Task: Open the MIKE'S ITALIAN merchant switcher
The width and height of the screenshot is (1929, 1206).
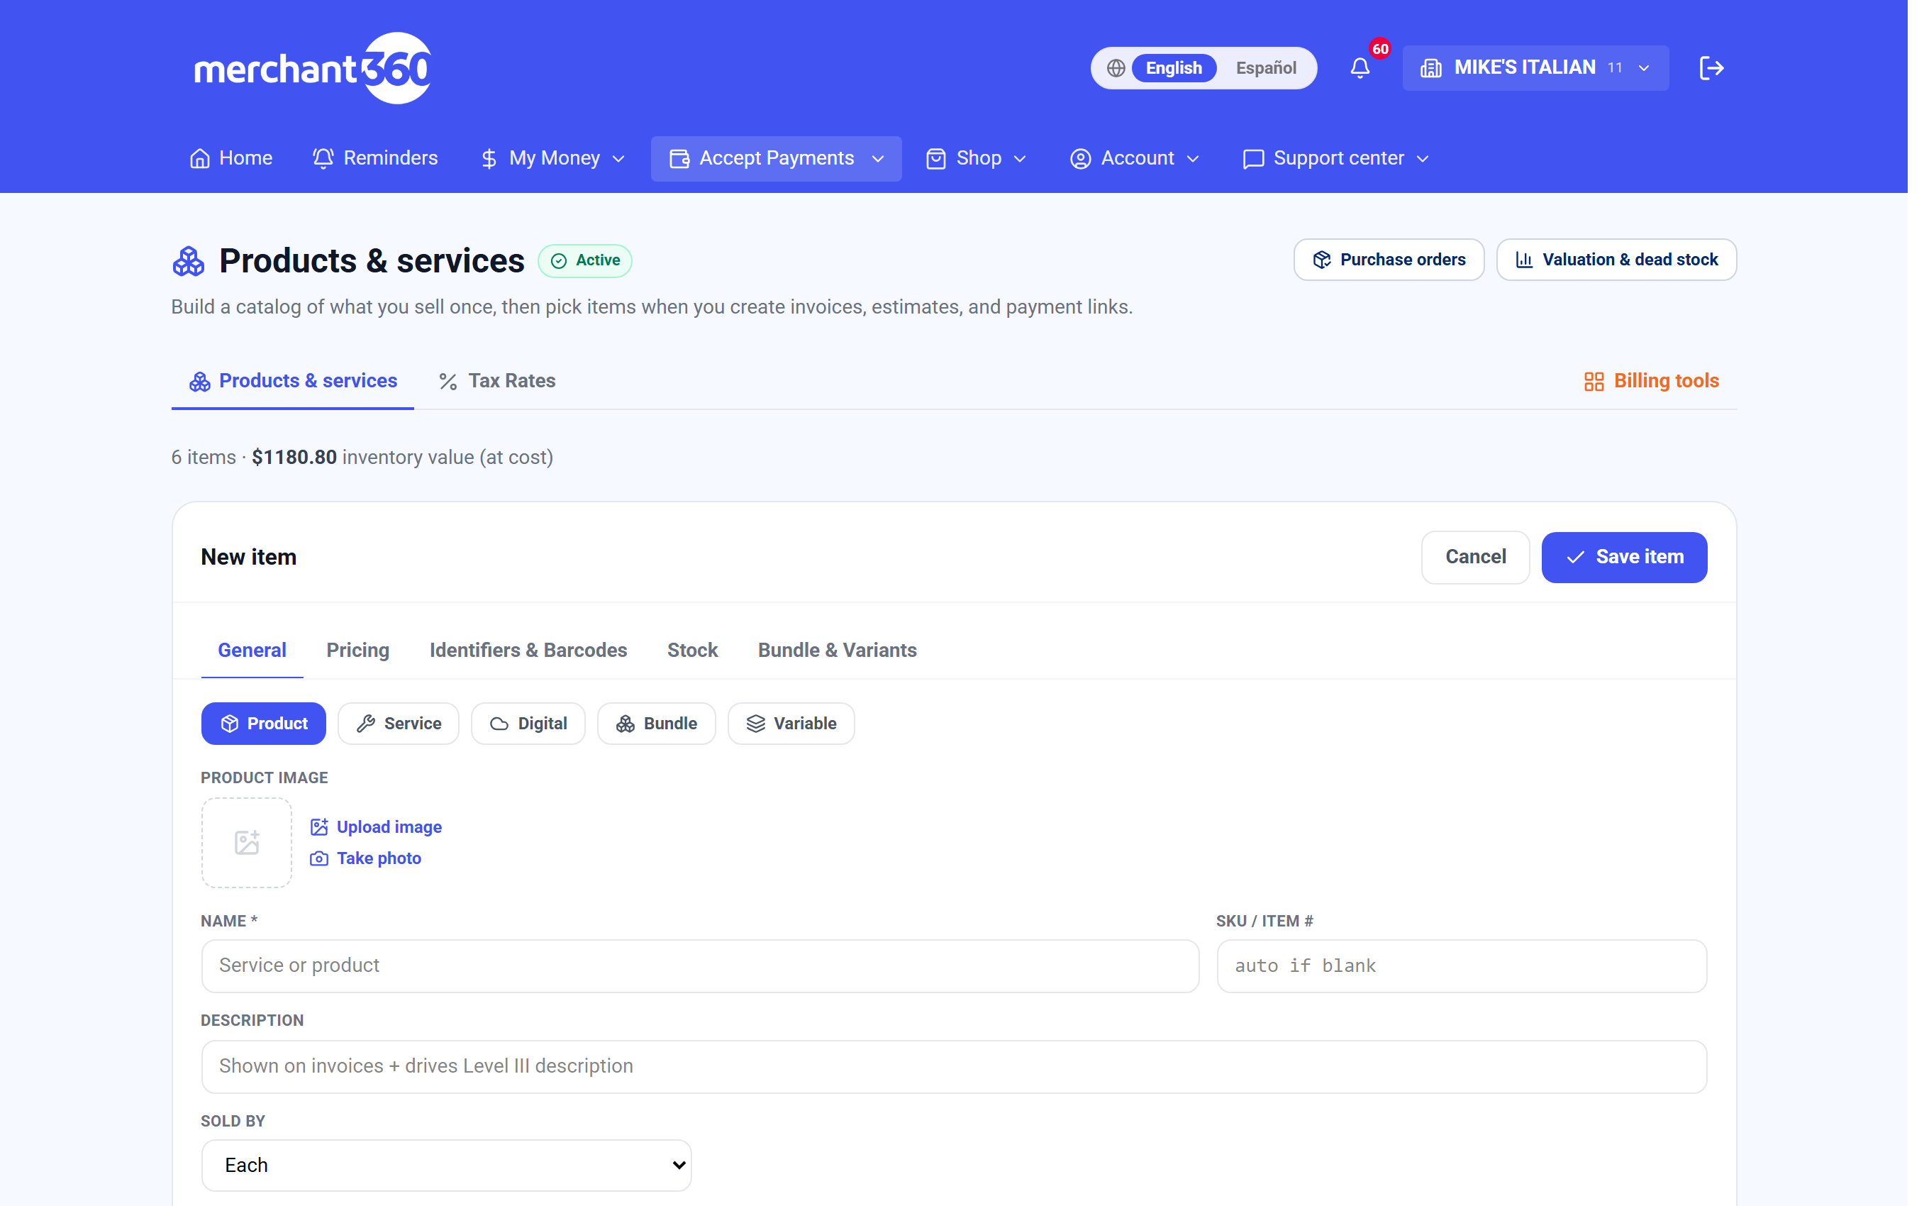Action: [x=1535, y=68]
